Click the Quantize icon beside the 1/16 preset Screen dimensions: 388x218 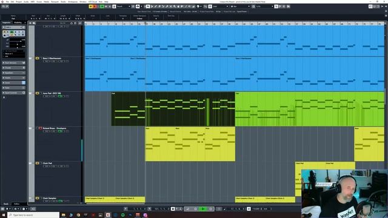point(253,6)
